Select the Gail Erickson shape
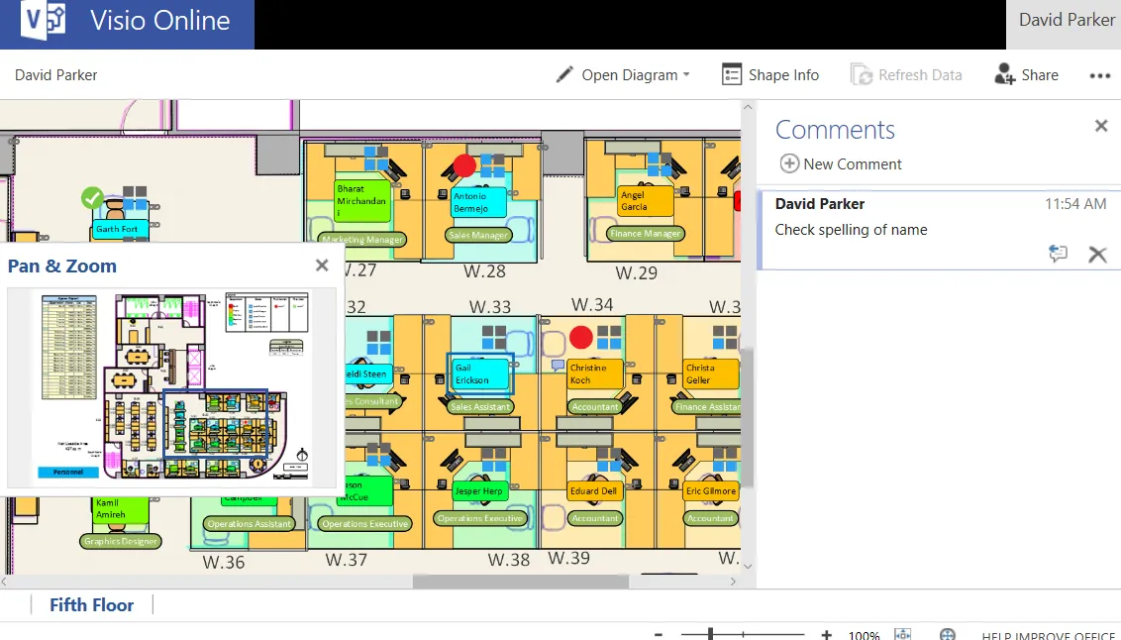This screenshot has height=640, width=1121. (x=479, y=373)
